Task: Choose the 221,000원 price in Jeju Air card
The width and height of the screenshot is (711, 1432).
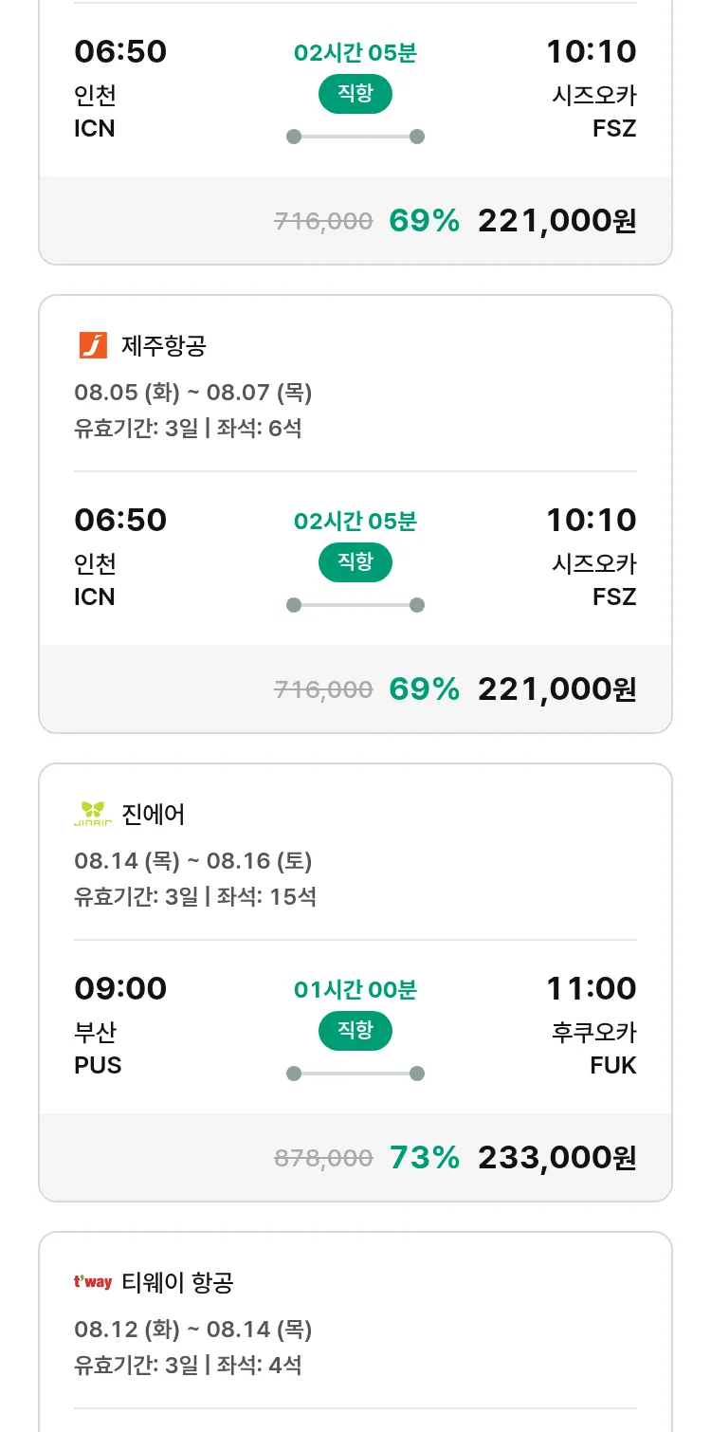Action: tap(556, 688)
